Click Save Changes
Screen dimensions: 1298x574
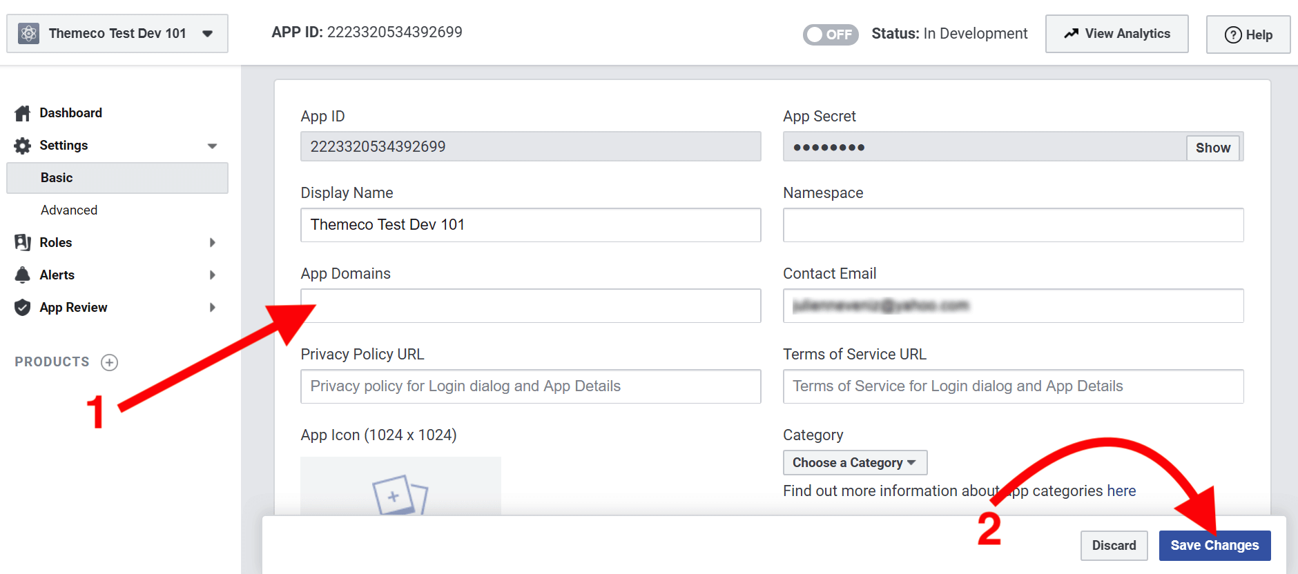[1214, 546]
